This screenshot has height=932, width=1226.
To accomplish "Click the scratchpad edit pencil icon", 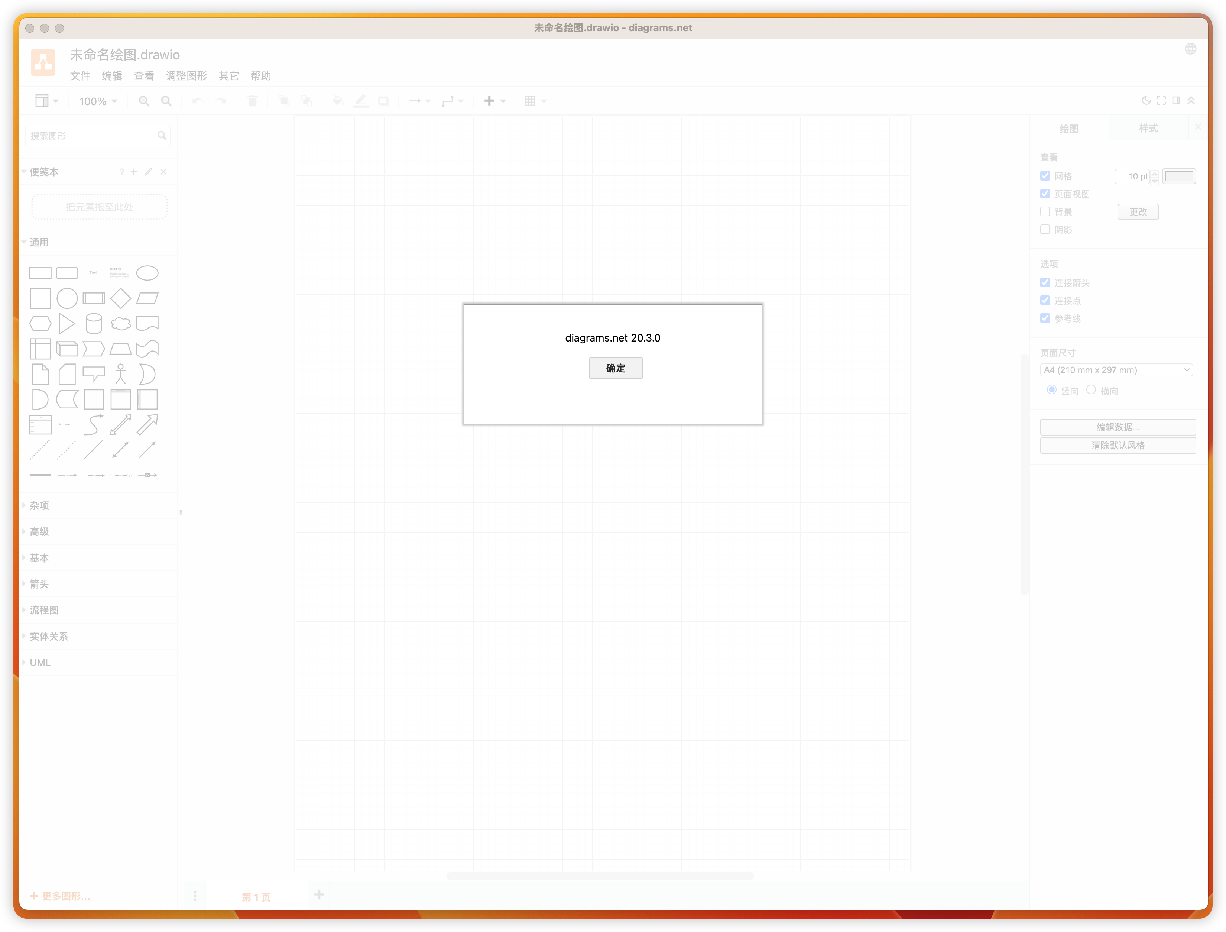I will [148, 172].
